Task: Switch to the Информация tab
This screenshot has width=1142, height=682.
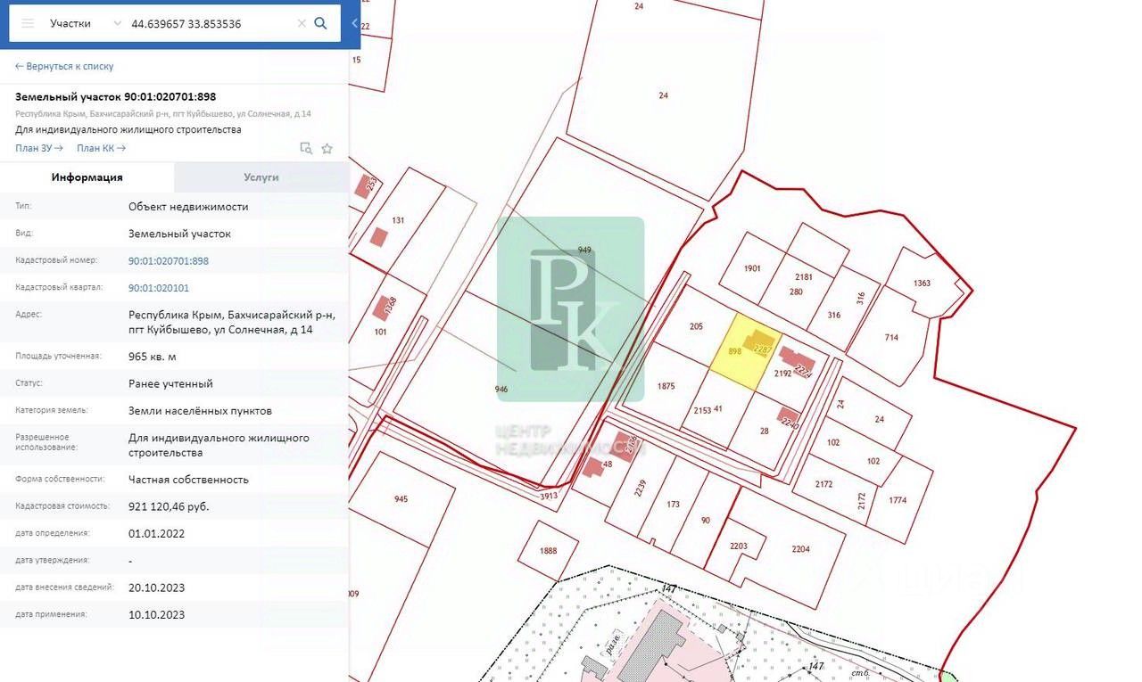Action: [x=87, y=177]
